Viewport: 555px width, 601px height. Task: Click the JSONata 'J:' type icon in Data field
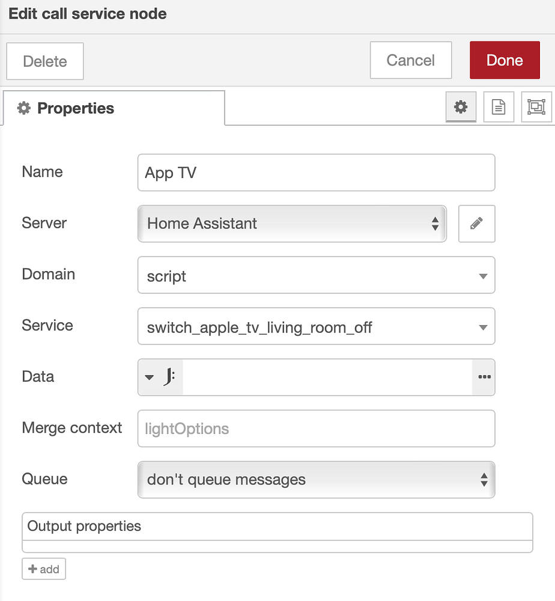coord(168,377)
